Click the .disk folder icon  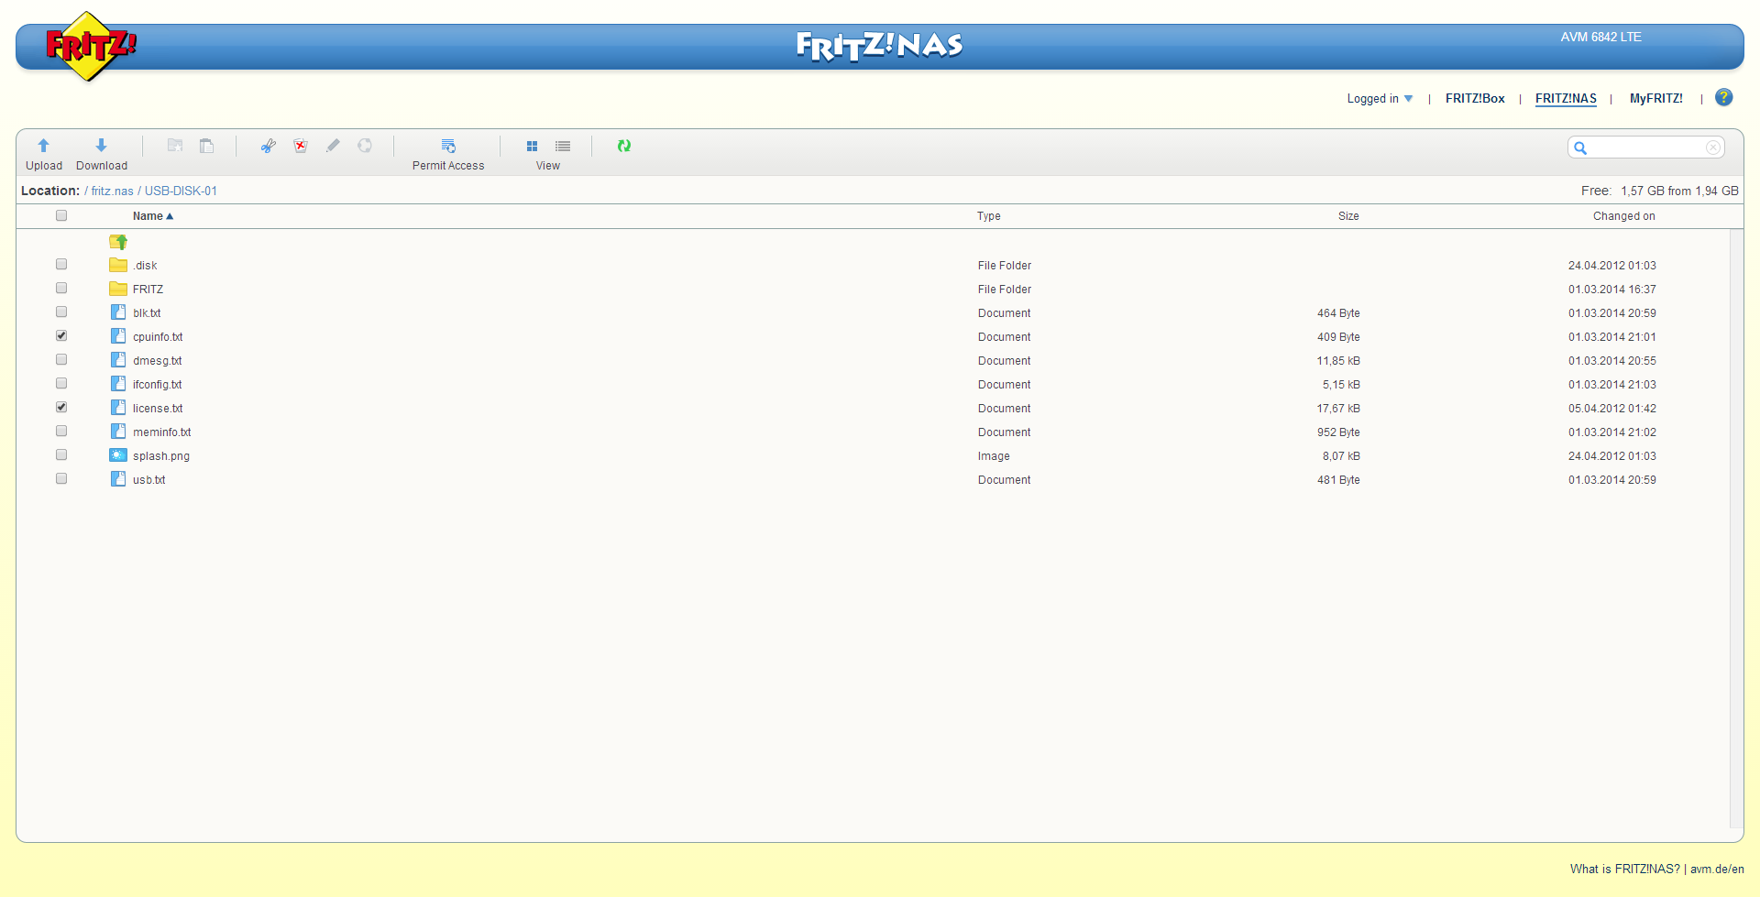coord(118,265)
